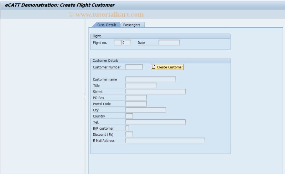Select the City input field

coord(146,110)
